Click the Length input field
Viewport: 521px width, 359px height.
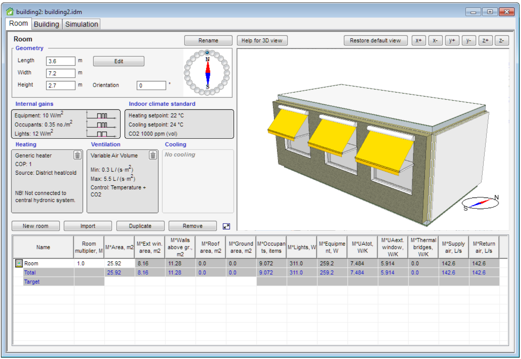60,61
